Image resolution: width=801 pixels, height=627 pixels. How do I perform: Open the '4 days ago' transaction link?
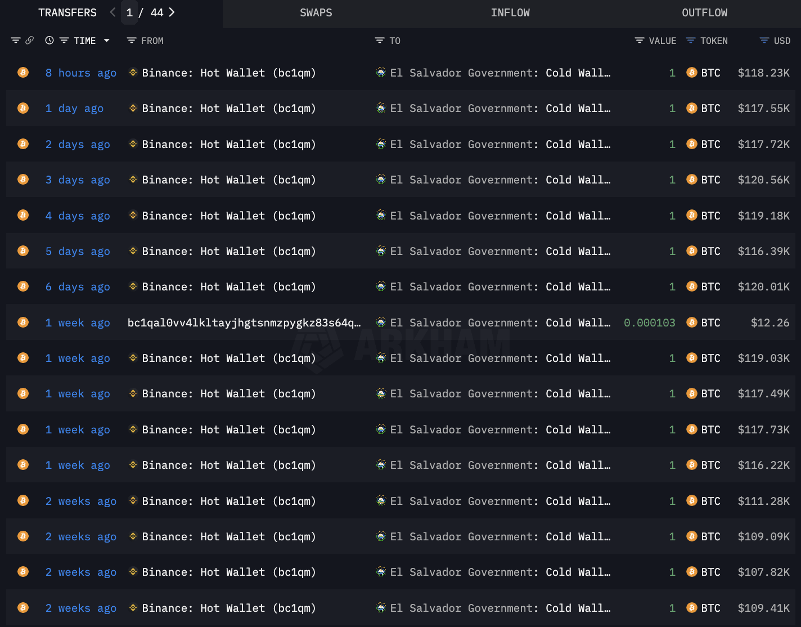coord(78,216)
